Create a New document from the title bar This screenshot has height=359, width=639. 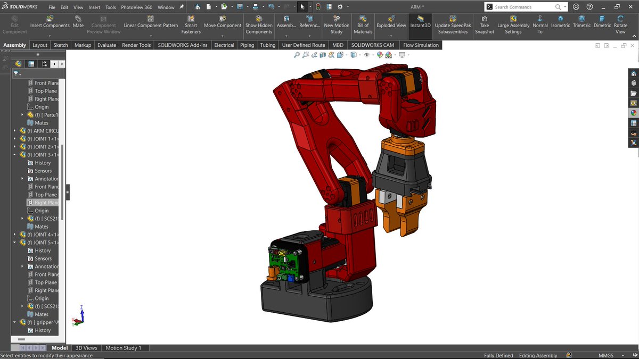pyautogui.click(x=209, y=7)
